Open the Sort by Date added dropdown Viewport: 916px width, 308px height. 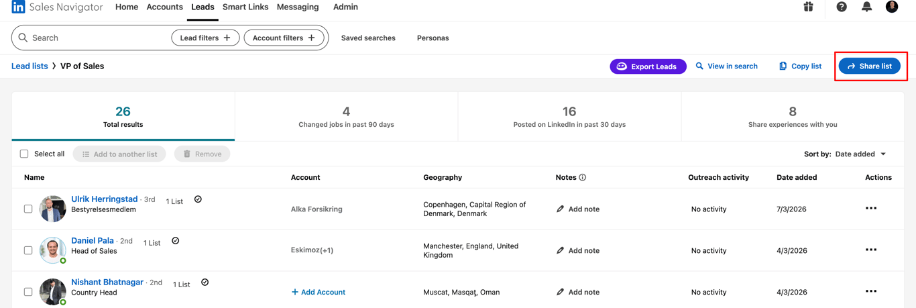click(x=861, y=154)
